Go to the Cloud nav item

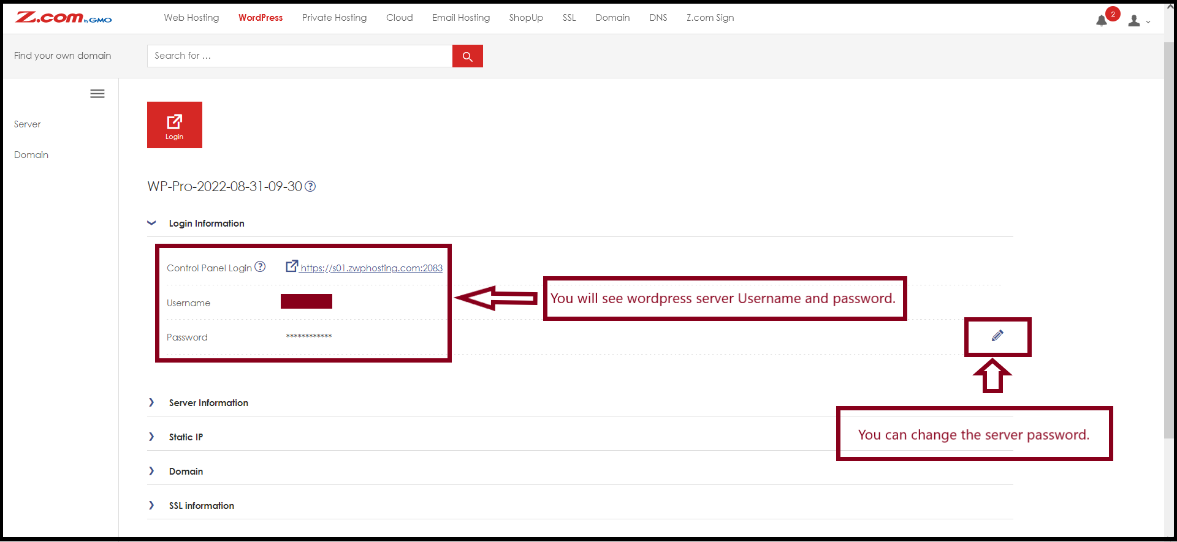click(400, 18)
